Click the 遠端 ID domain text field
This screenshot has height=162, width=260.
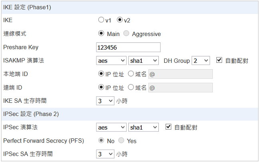coord(180,88)
